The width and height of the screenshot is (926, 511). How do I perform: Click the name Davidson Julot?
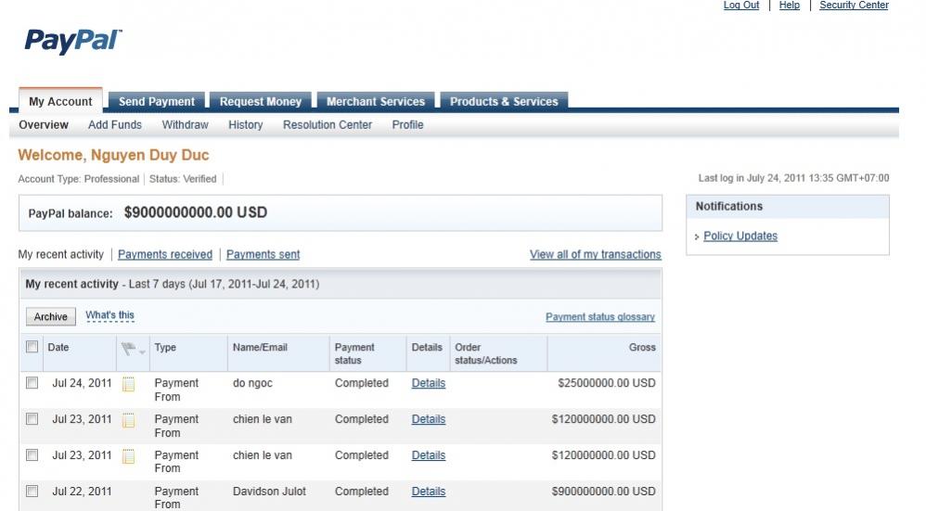tap(269, 491)
